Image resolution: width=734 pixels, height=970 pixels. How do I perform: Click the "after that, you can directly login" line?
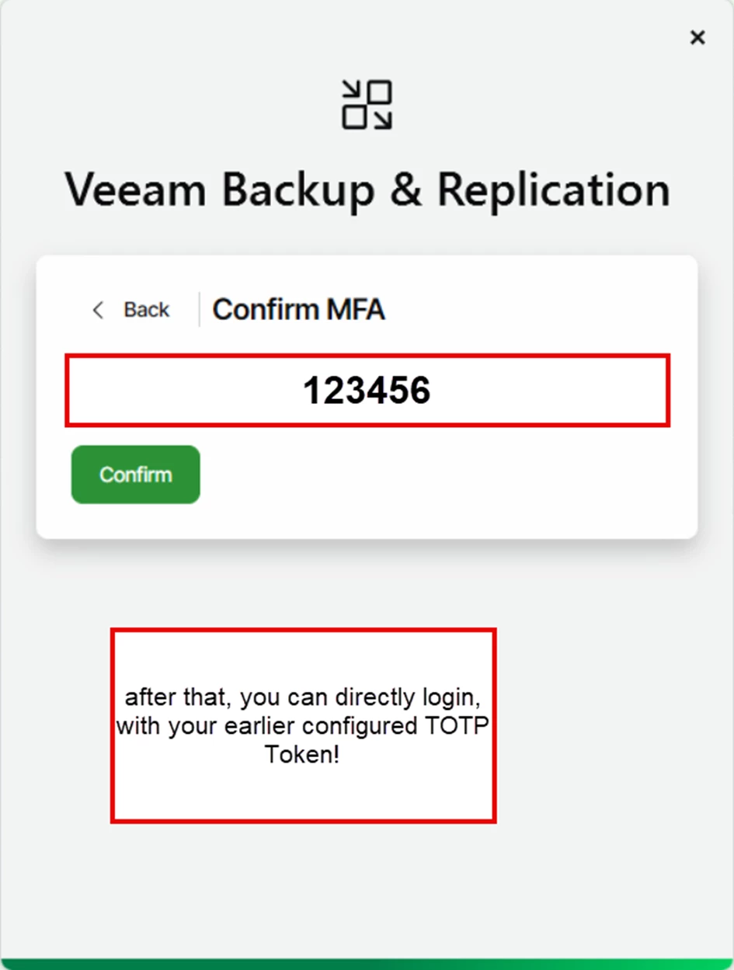tap(303, 697)
